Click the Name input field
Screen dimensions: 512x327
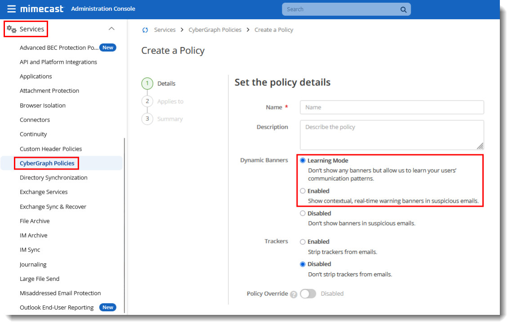[392, 107]
